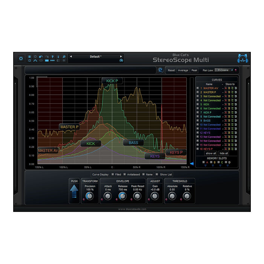Viewport: 264px width, 264px height.
Task: Click the blue refresh arrows icon
Action: tap(161, 70)
